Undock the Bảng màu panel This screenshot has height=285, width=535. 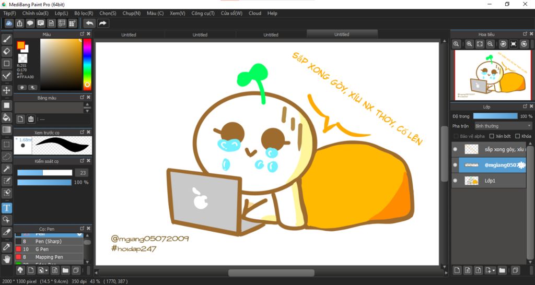[82, 97]
